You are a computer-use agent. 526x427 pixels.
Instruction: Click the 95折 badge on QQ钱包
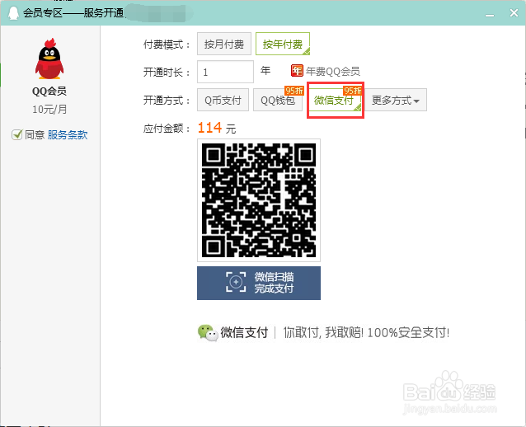pos(294,91)
